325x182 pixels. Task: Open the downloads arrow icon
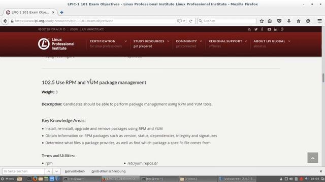tap(289, 21)
